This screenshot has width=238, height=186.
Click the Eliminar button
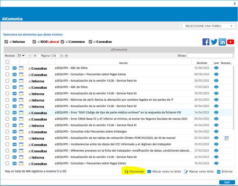pyautogui.click(x=225, y=172)
